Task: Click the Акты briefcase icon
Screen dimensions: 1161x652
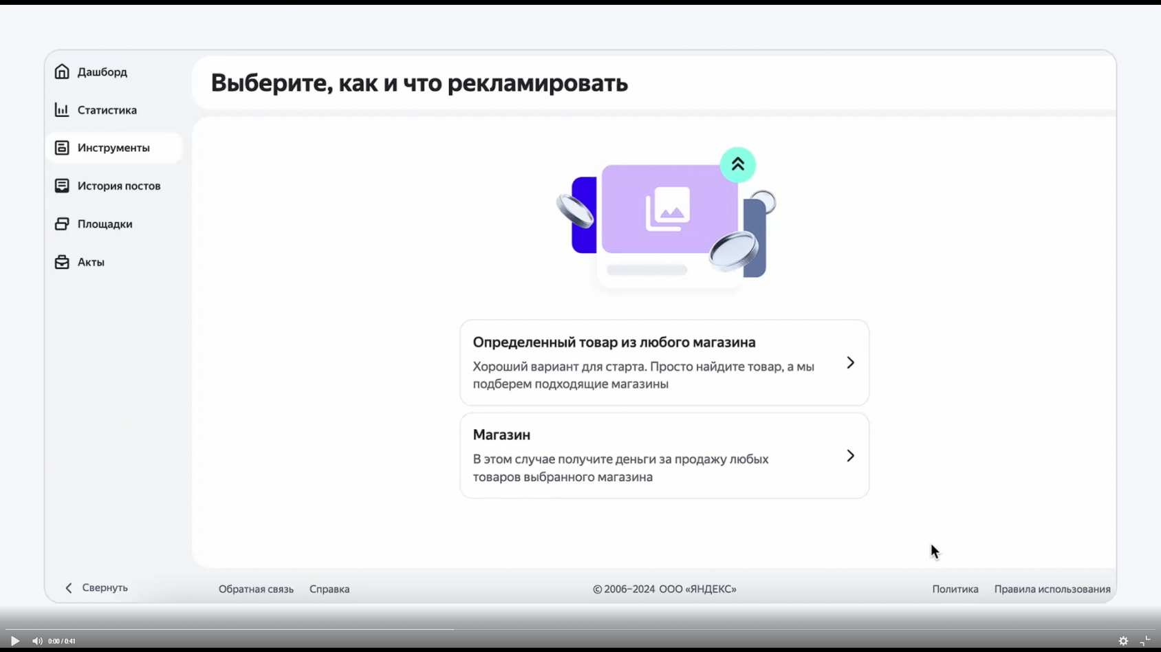Action: point(62,262)
